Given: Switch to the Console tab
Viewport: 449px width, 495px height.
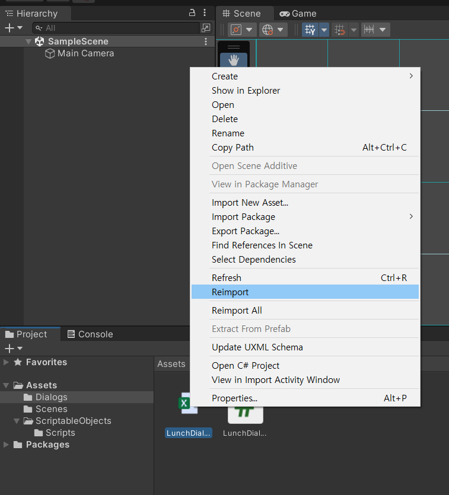Looking at the screenshot, I should click(90, 334).
